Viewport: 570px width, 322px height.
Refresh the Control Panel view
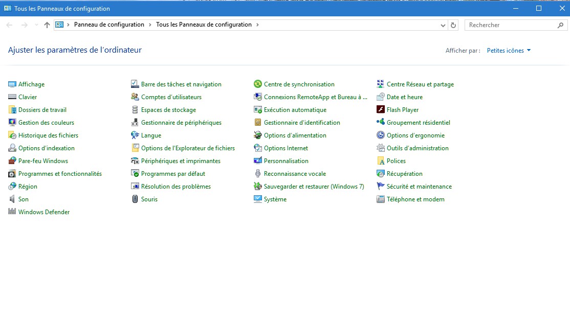tap(453, 26)
